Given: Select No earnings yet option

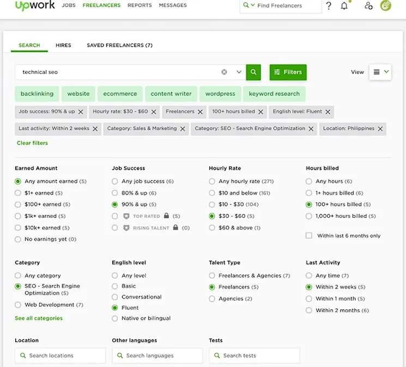Looking at the screenshot, I should (x=18, y=239).
